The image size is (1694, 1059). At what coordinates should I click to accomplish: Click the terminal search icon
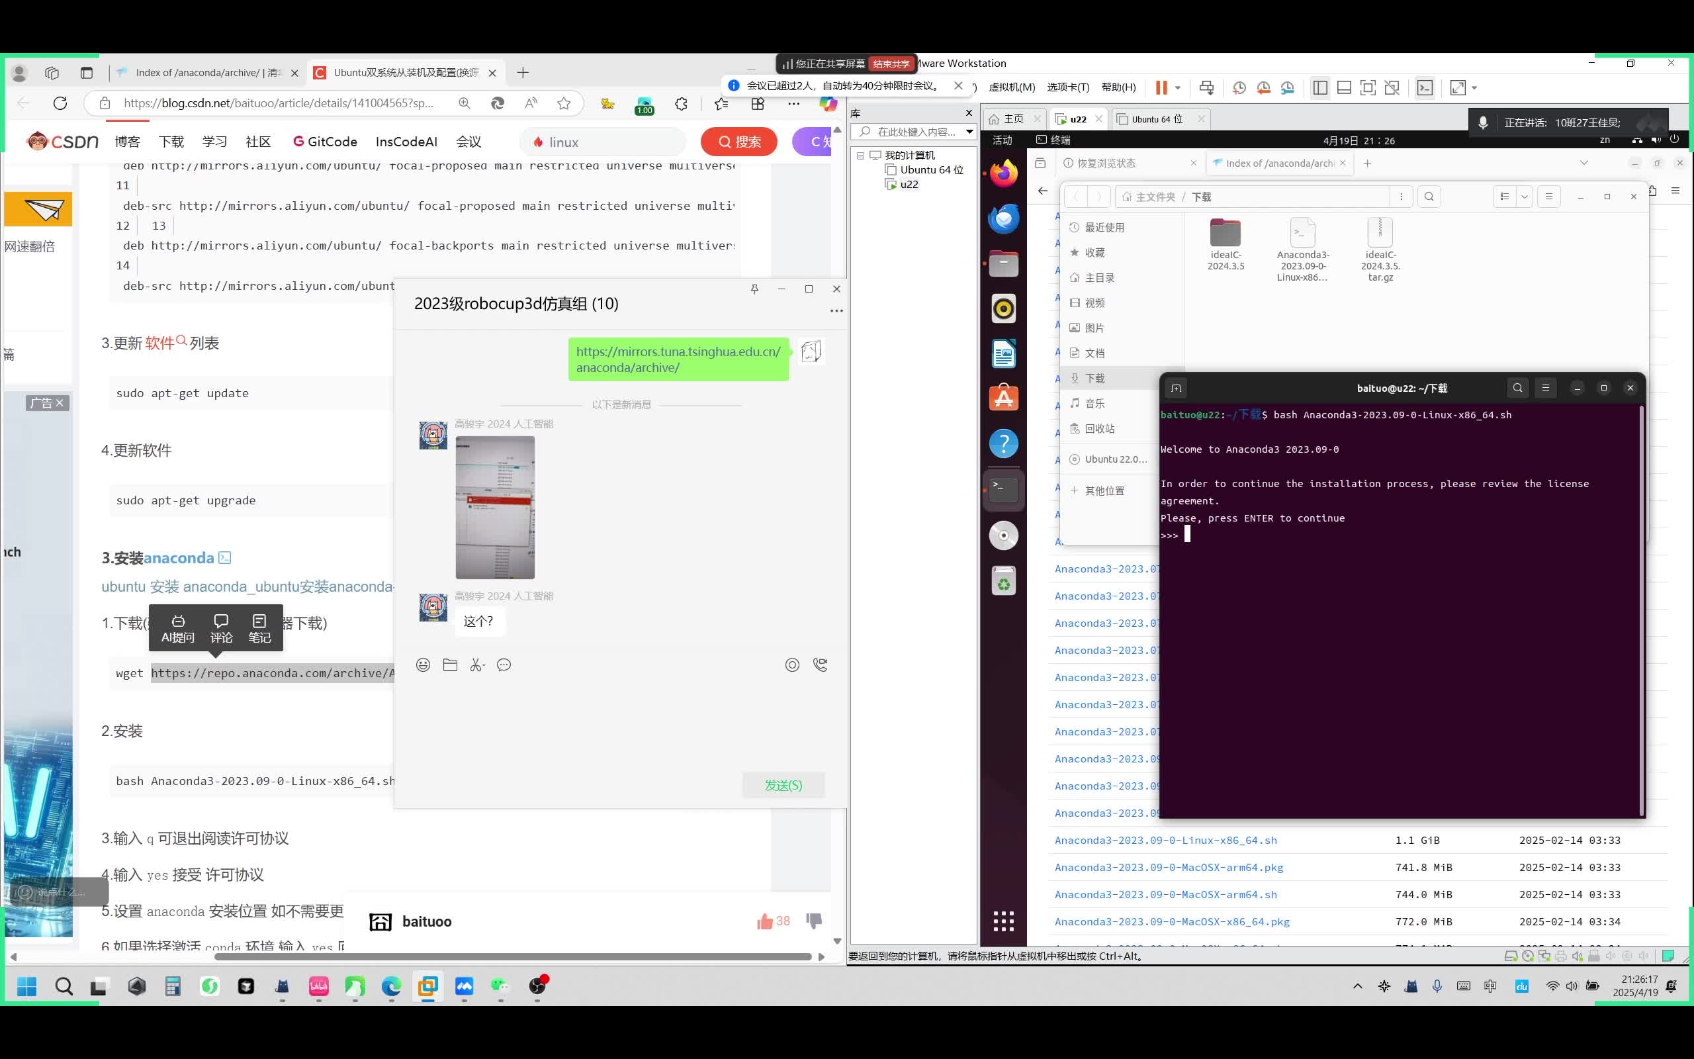point(1517,388)
